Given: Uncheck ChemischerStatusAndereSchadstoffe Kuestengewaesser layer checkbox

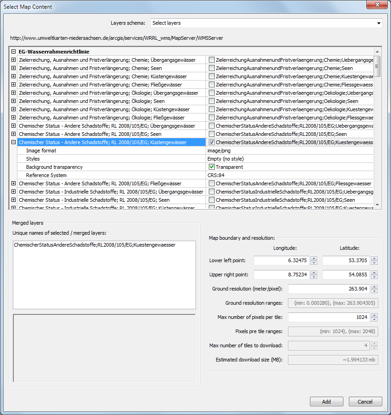Looking at the screenshot, I should [x=212, y=142].
